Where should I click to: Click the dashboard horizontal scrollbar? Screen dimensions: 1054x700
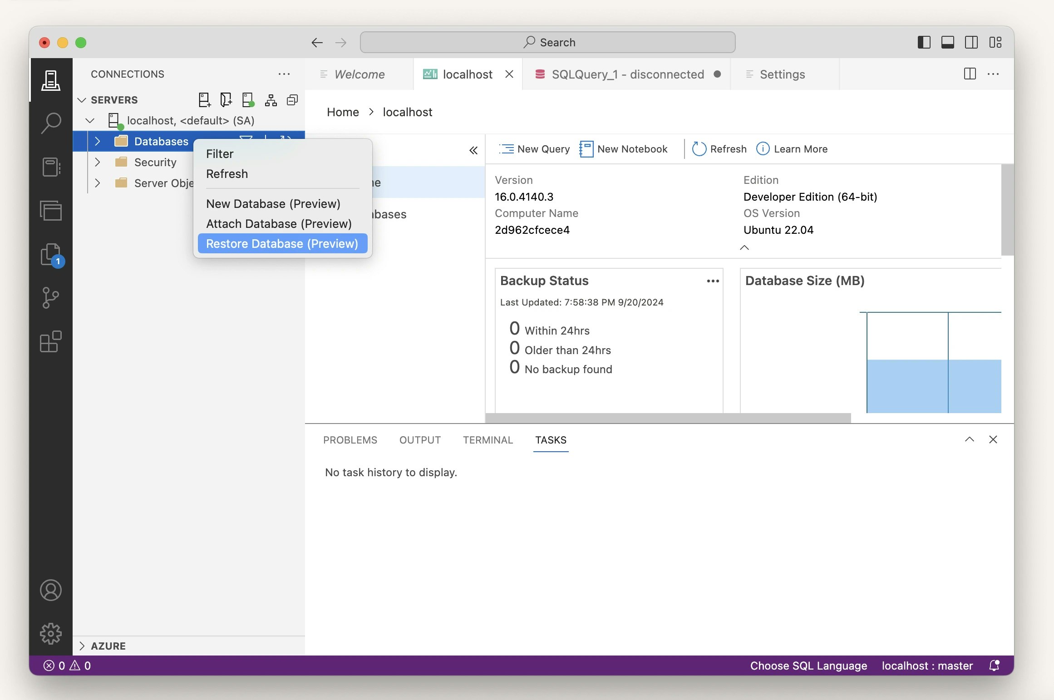pos(668,418)
